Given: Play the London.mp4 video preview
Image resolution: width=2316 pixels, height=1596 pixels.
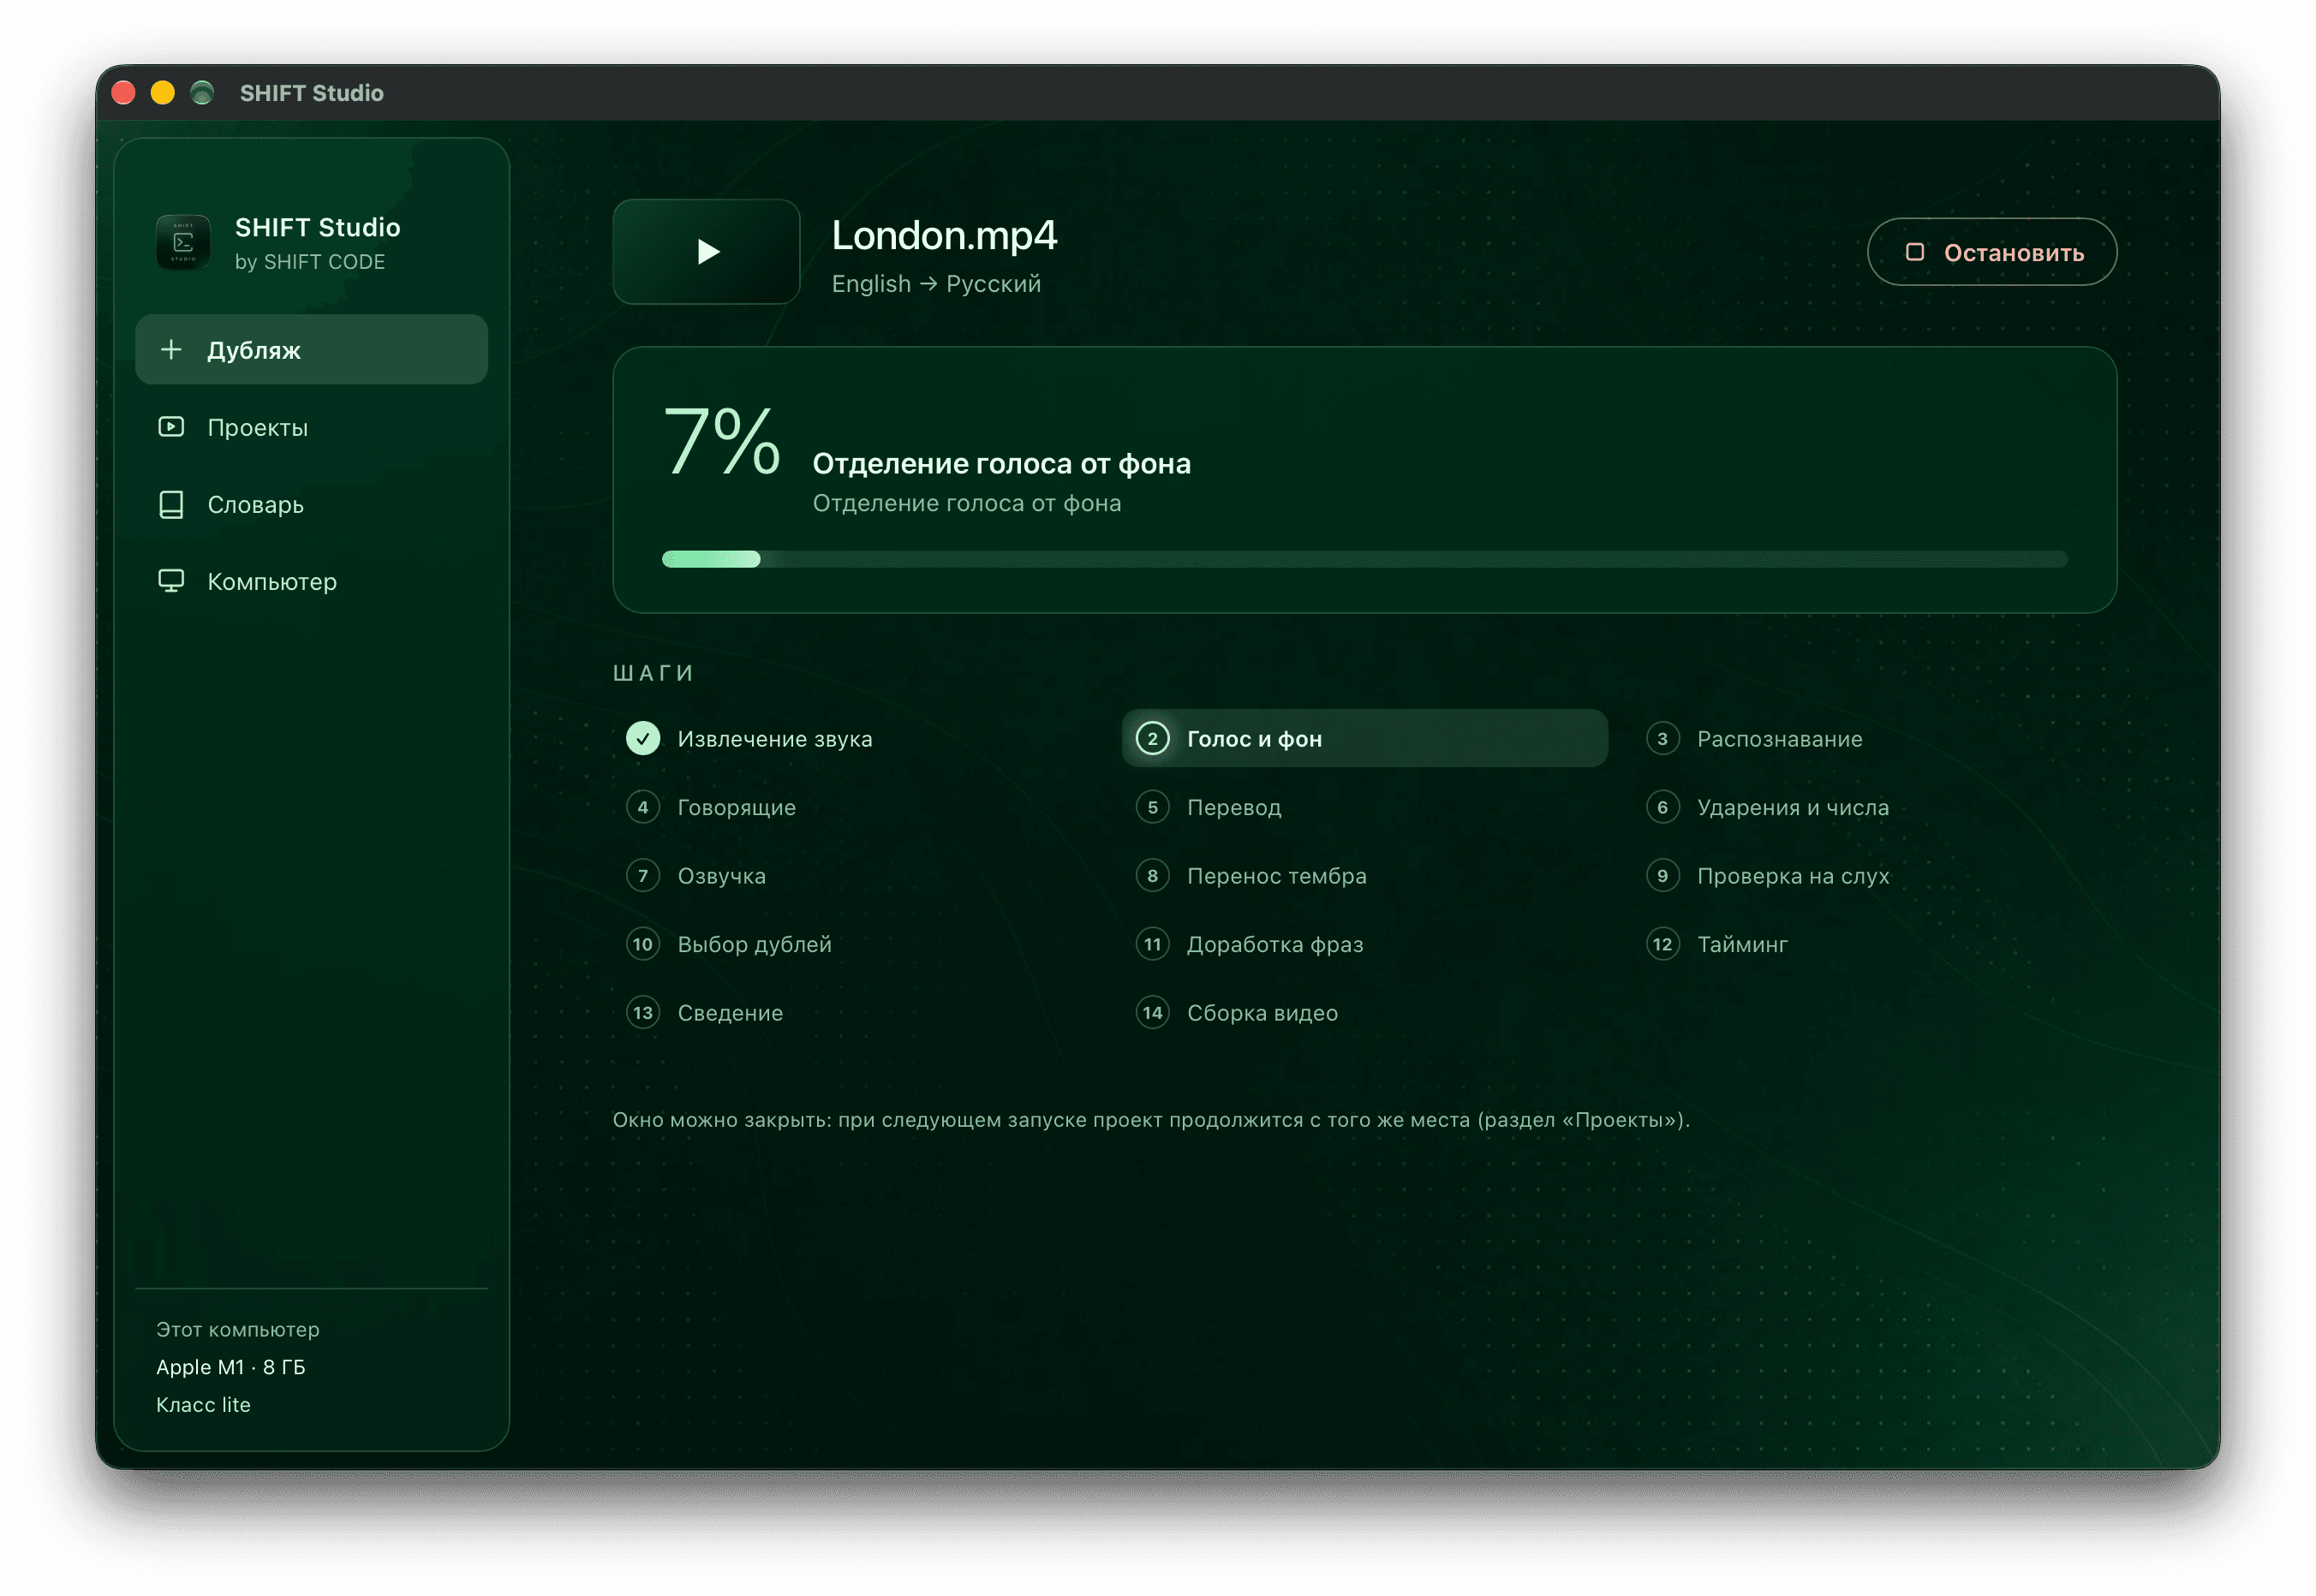Looking at the screenshot, I should pos(707,251).
